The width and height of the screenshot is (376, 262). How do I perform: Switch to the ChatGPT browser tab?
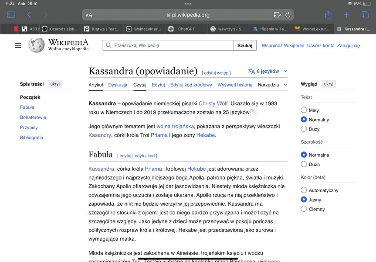click(186, 29)
